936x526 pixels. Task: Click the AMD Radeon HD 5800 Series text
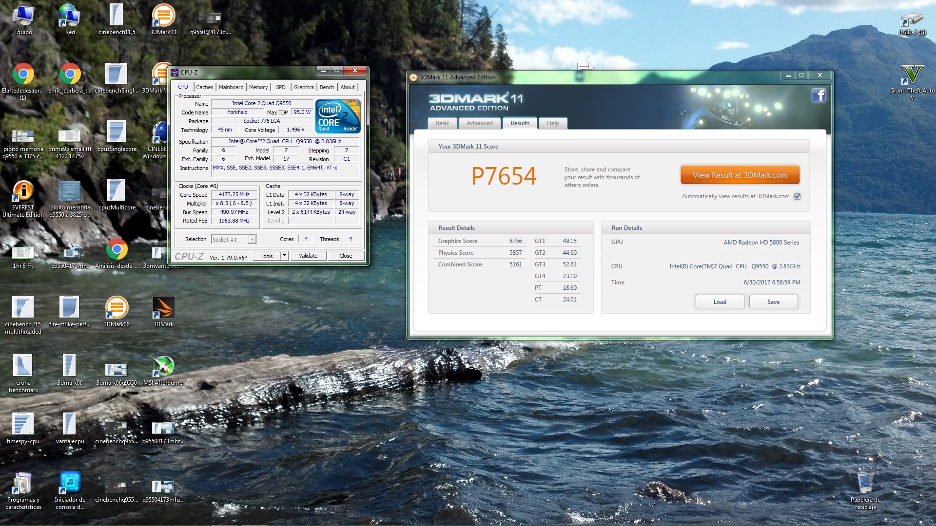(x=761, y=243)
